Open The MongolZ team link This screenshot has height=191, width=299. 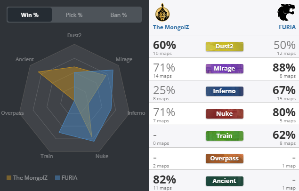click(x=171, y=27)
